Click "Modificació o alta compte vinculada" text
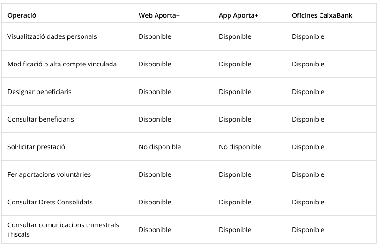 62,64
